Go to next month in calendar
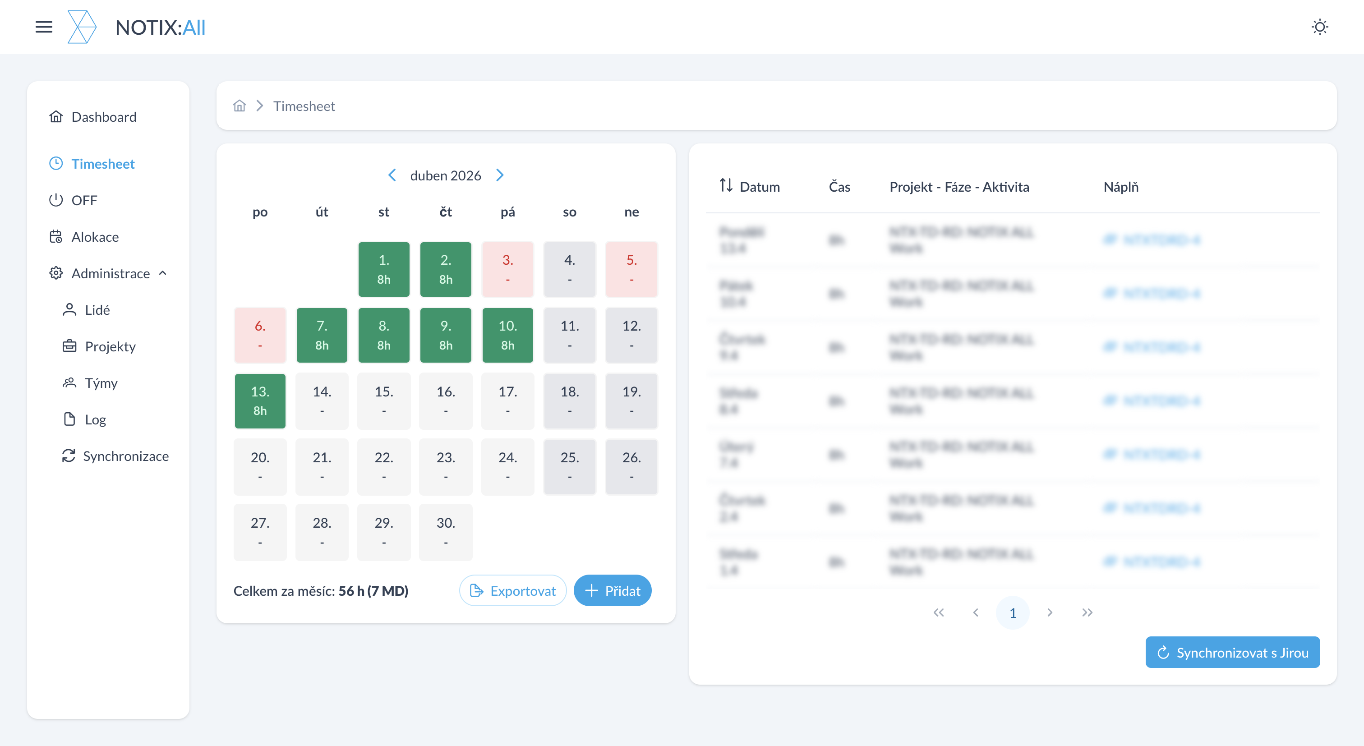The width and height of the screenshot is (1364, 746). point(500,175)
